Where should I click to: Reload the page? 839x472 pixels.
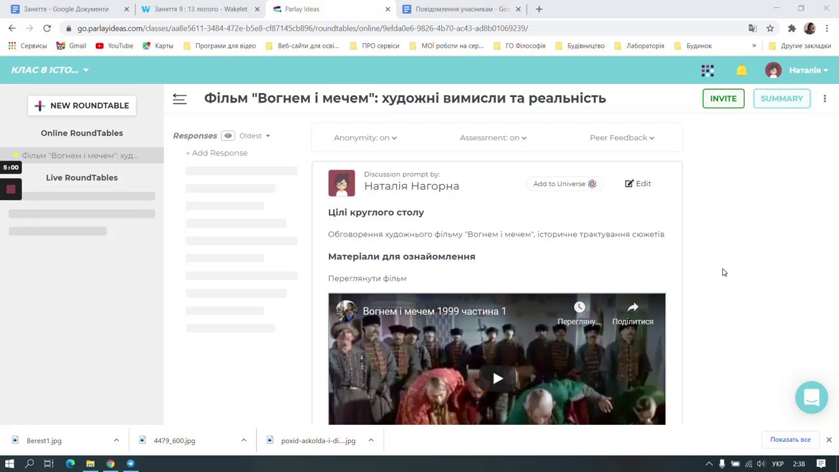click(47, 28)
